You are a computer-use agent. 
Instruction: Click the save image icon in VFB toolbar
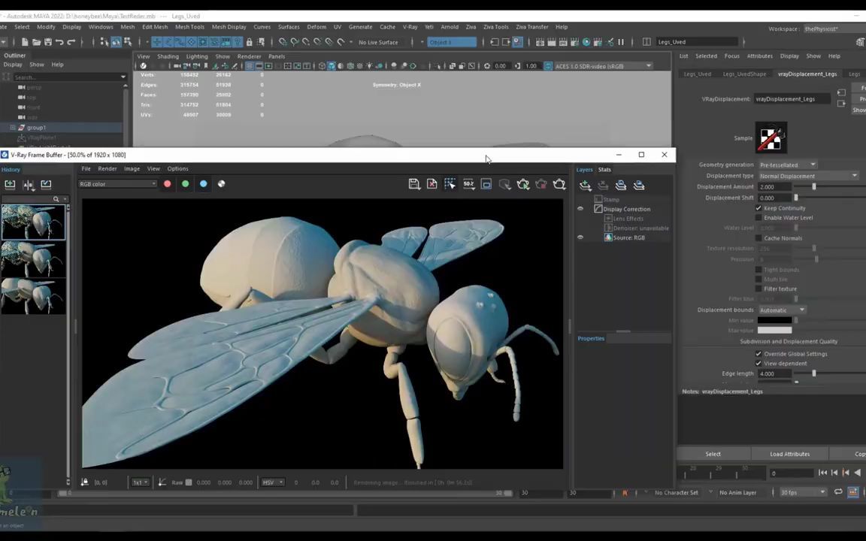pos(414,184)
